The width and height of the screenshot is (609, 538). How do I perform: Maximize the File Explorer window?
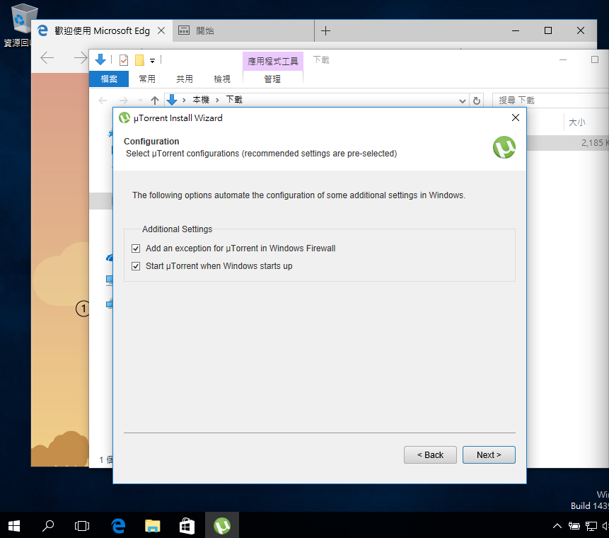595,59
